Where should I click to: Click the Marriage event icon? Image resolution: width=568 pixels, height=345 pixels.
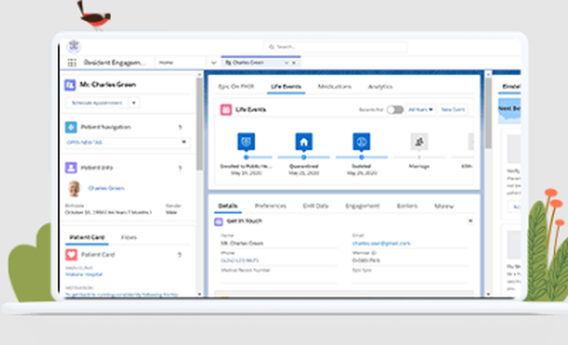(419, 141)
